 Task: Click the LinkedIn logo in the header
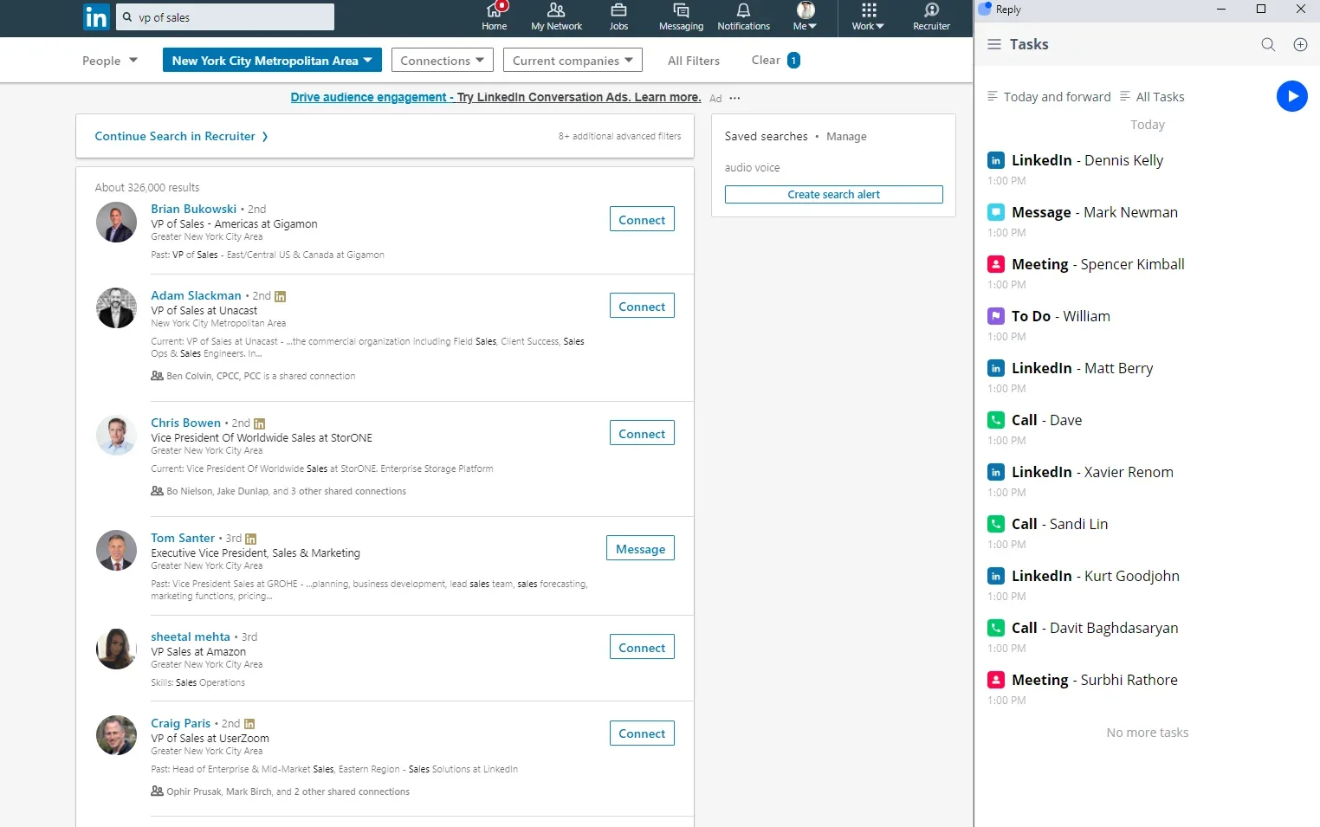[96, 17]
